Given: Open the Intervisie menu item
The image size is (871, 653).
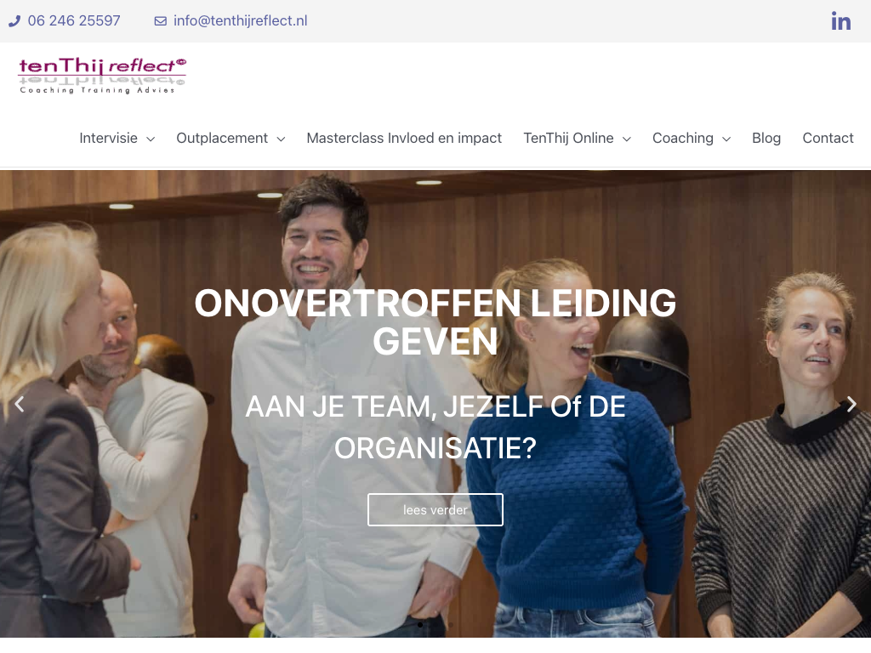Looking at the screenshot, I should pos(108,138).
